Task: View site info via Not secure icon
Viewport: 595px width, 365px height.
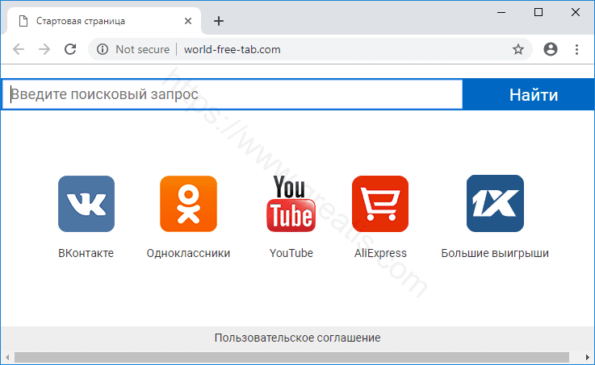Action: click(x=103, y=49)
